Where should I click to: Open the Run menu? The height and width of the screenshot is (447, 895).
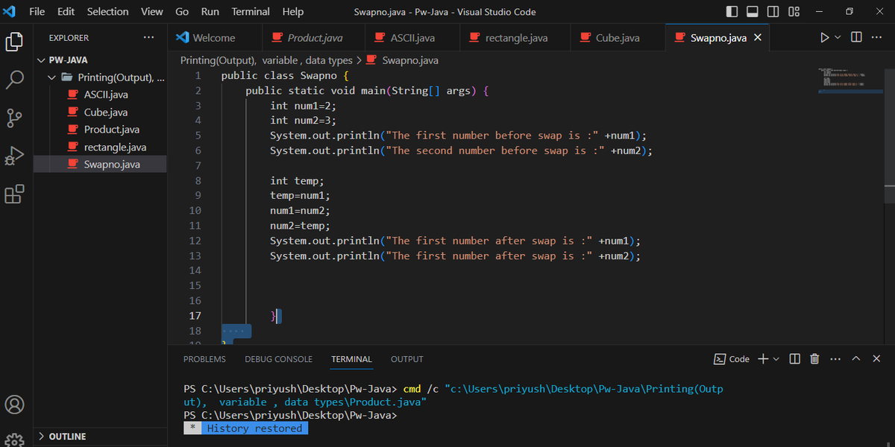pyautogui.click(x=210, y=12)
